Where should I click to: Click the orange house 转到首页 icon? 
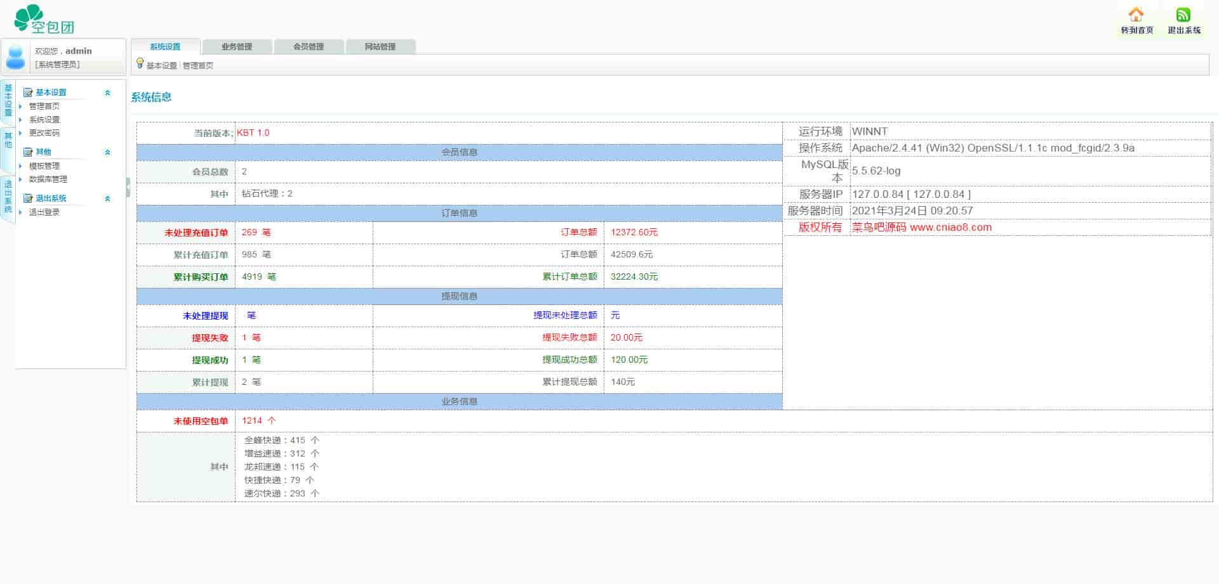(1136, 15)
